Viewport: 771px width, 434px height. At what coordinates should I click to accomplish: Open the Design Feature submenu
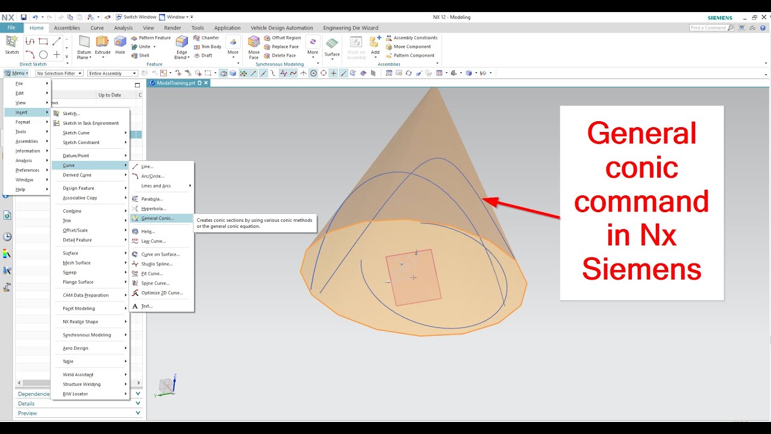[x=90, y=188]
